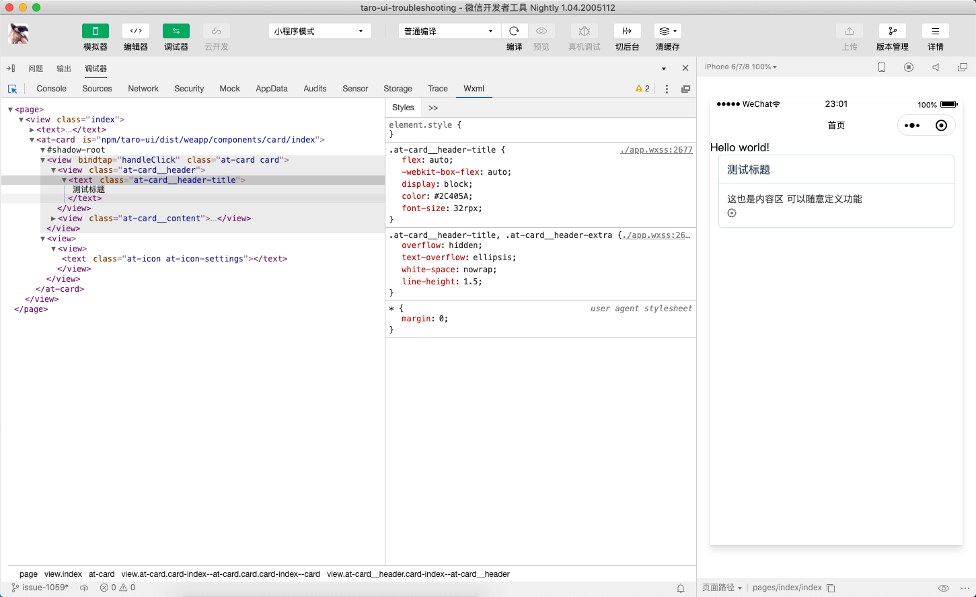This screenshot has width=976, height=597.
Task: Collapse the view class="index" node
Action: (21, 120)
